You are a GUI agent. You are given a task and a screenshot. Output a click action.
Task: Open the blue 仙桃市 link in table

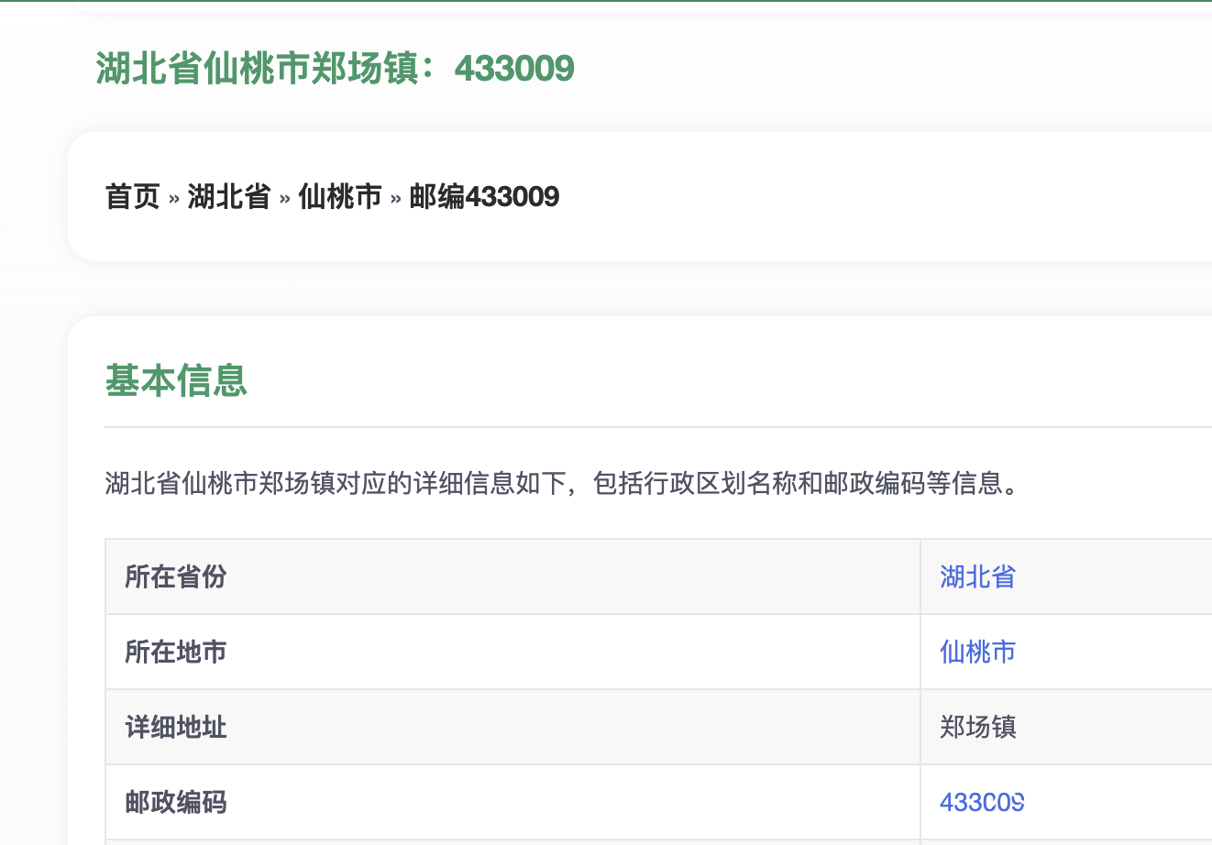[977, 652]
